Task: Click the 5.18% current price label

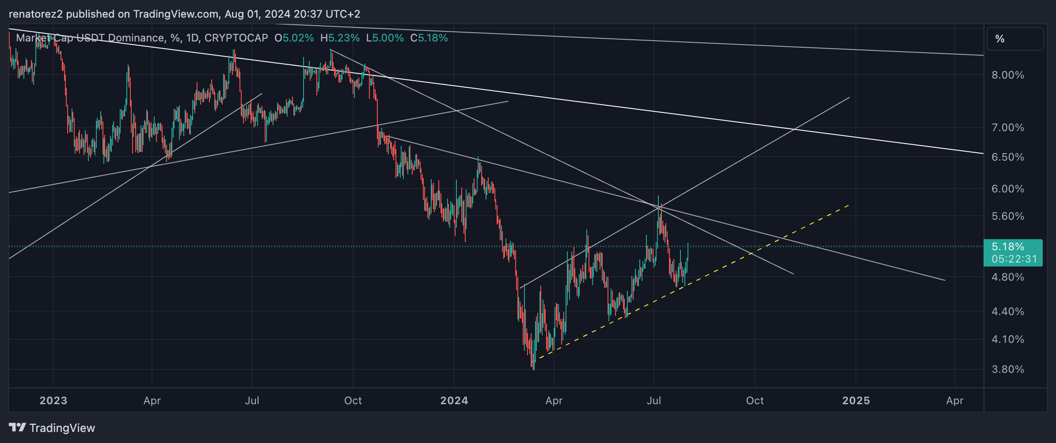Action: [x=1008, y=247]
